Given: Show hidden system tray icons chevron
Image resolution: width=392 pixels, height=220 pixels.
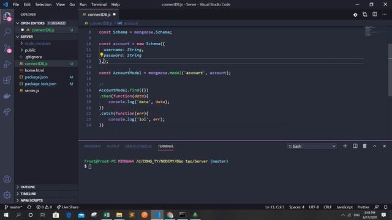Looking at the screenshot, I should click(x=343, y=215).
